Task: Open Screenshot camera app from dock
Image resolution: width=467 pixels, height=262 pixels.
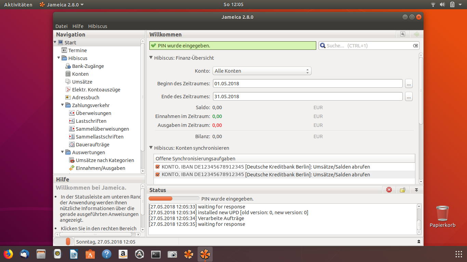Action: [172, 254]
